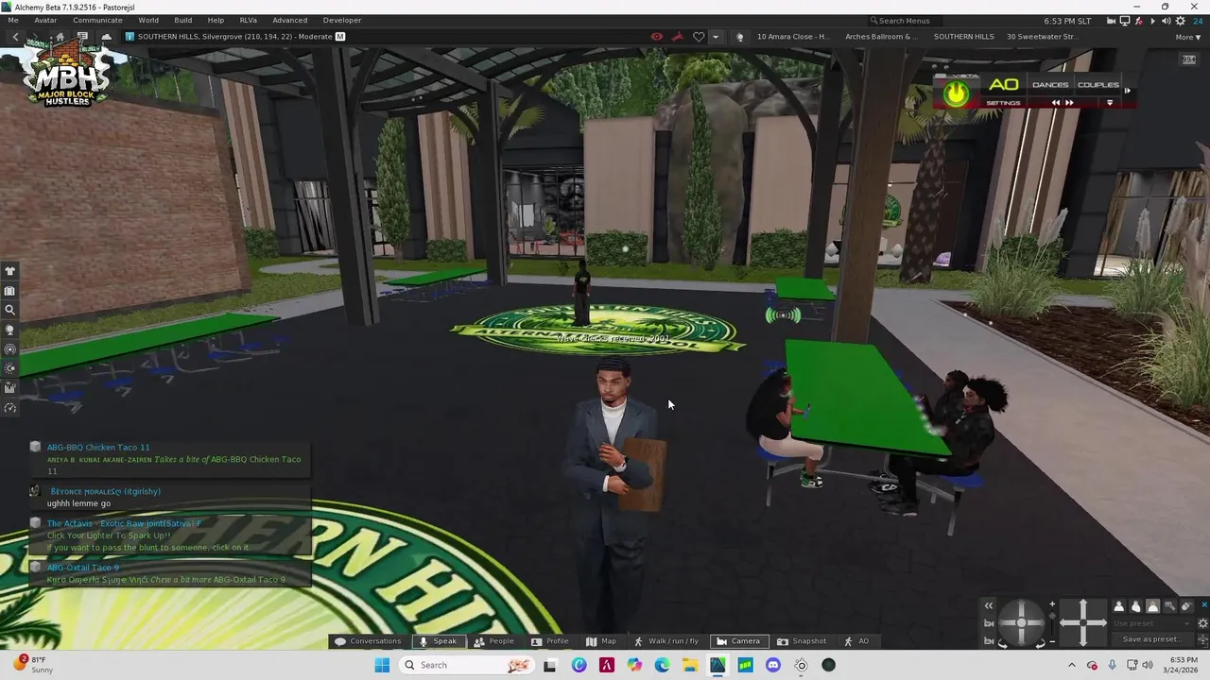The height and width of the screenshot is (680, 1210).
Task: Open the World menu
Action: [148, 20]
